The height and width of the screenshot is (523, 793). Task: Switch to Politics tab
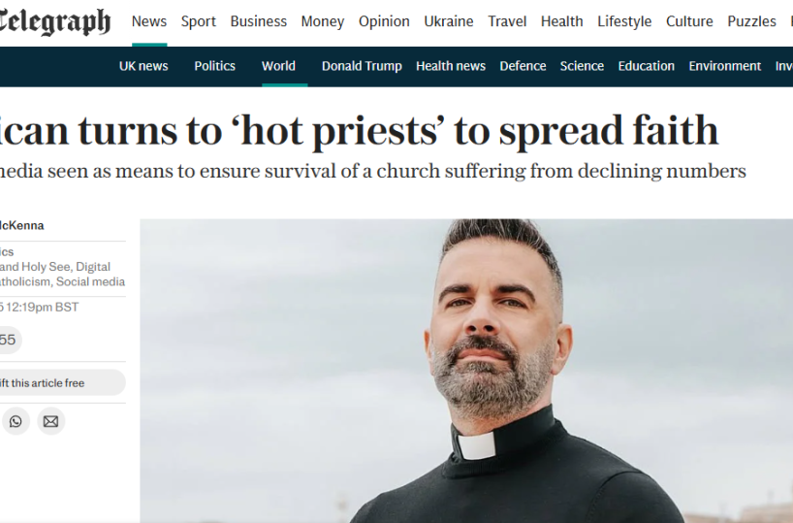tap(215, 66)
